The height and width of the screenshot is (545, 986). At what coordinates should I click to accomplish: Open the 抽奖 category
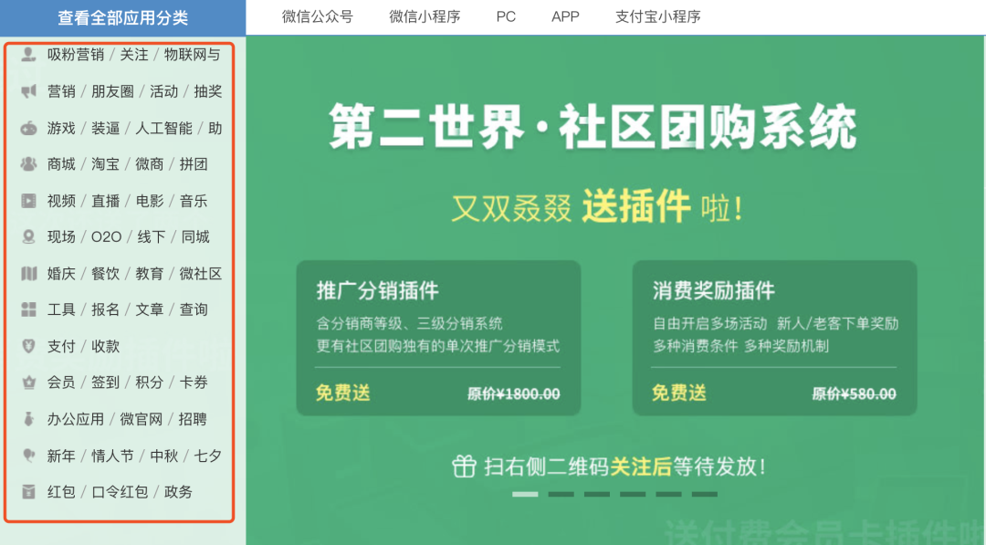[x=208, y=91]
